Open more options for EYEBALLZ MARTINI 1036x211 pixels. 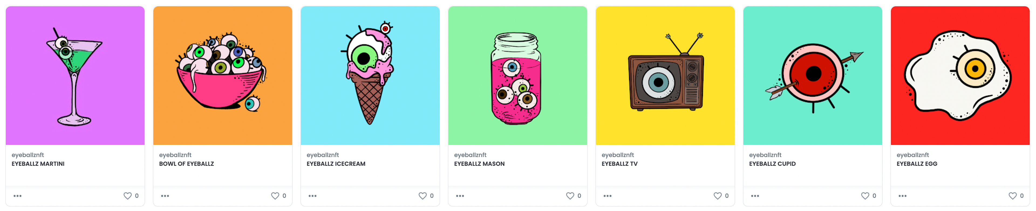pyautogui.click(x=18, y=196)
